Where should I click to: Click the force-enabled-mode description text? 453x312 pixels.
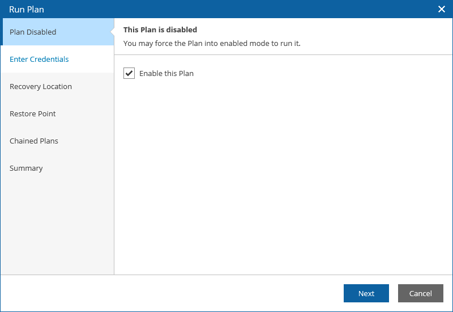(x=212, y=43)
